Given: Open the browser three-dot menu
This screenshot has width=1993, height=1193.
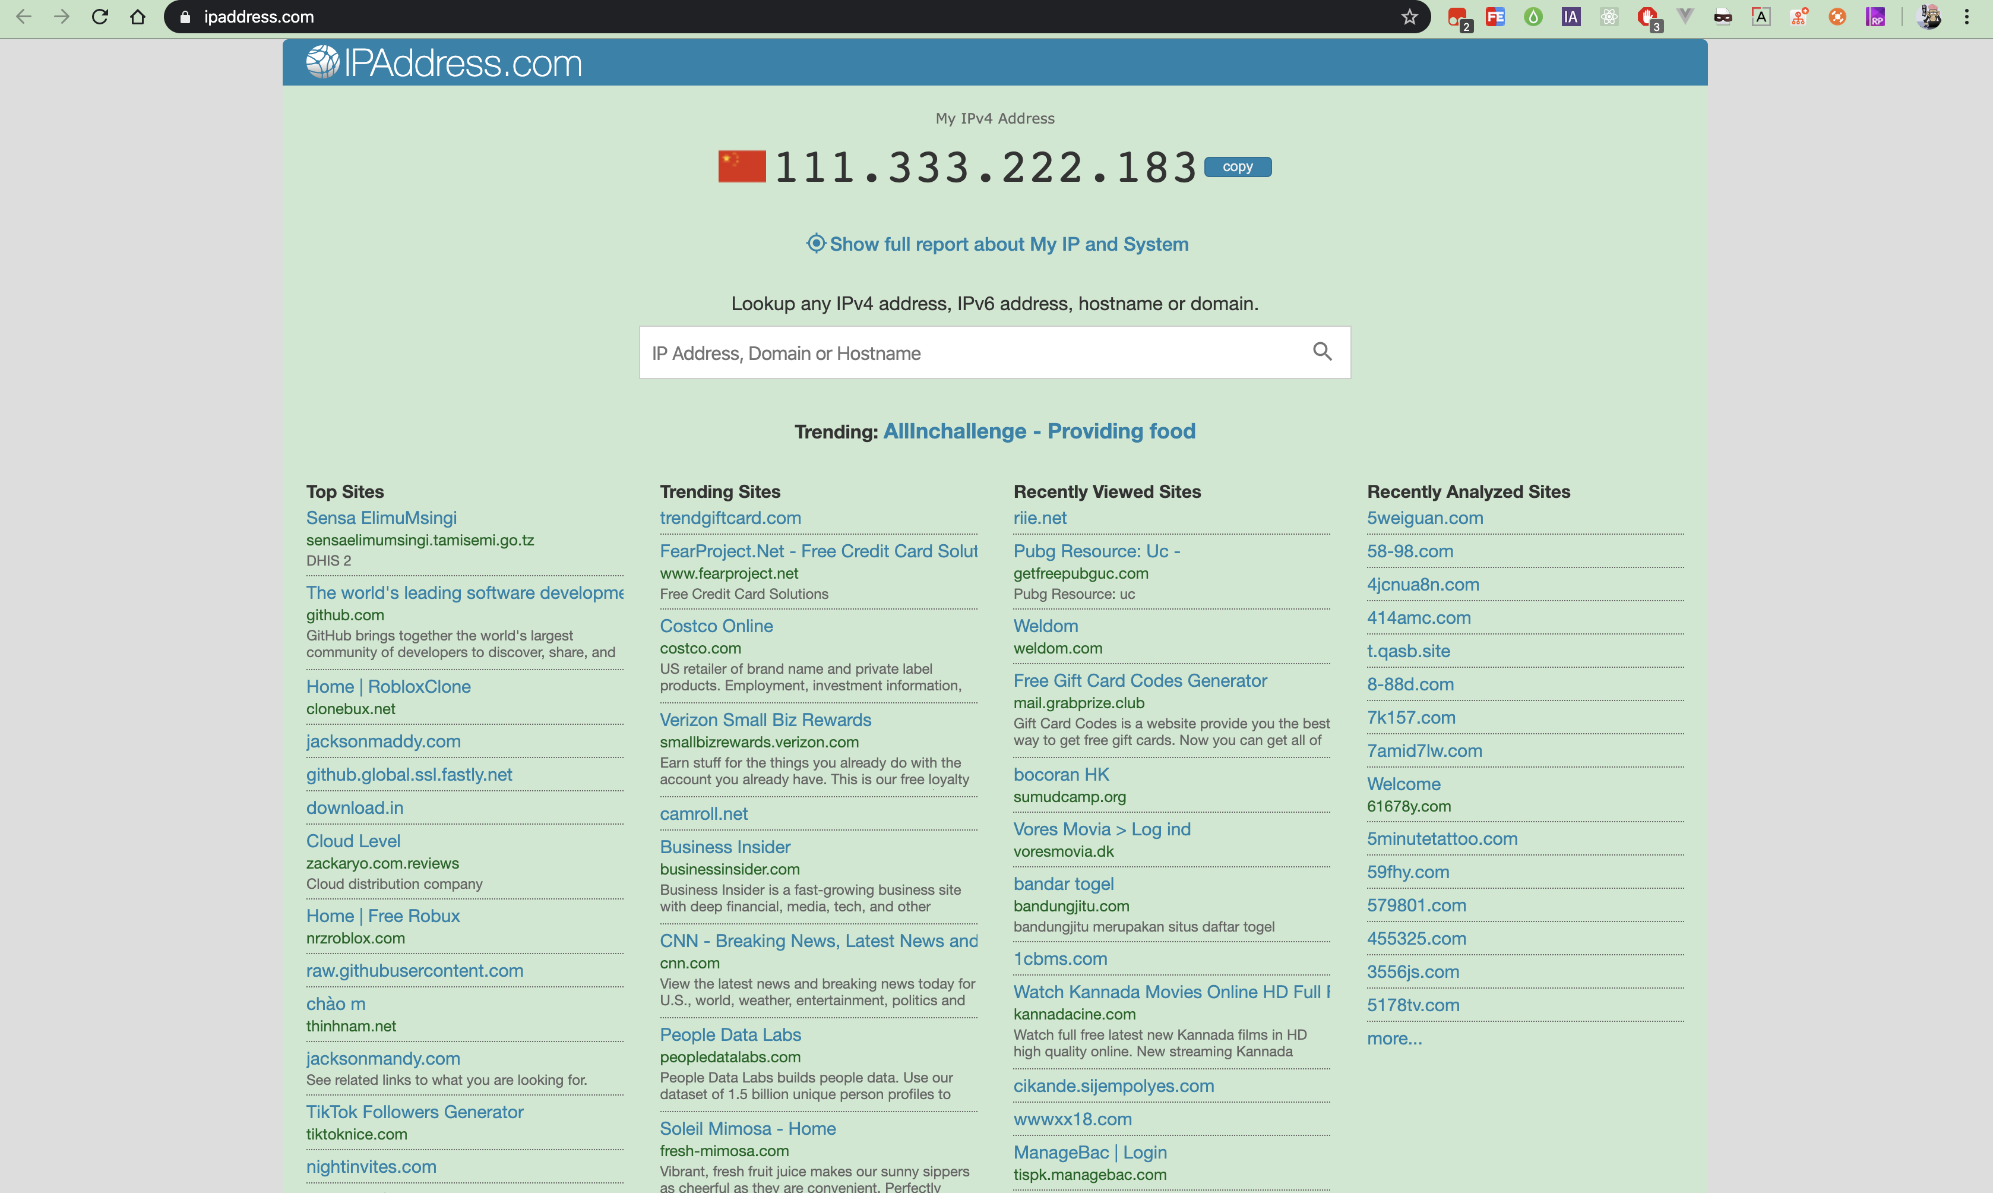Looking at the screenshot, I should 1967,16.
